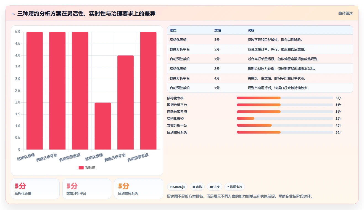Click the 2分 progress bar for 结构化表格
The width and height of the screenshot is (364, 210).
[x=285, y=119]
